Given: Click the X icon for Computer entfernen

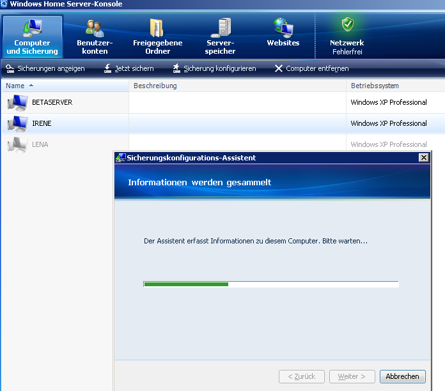Looking at the screenshot, I should [279, 68].
